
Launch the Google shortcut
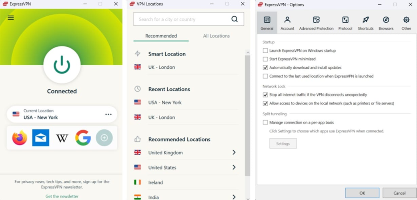point(83,138)
